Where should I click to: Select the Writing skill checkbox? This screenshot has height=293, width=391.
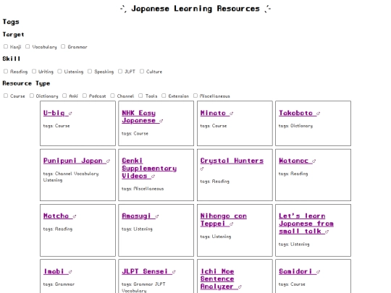pyautogui.click(x=34, y=72)
